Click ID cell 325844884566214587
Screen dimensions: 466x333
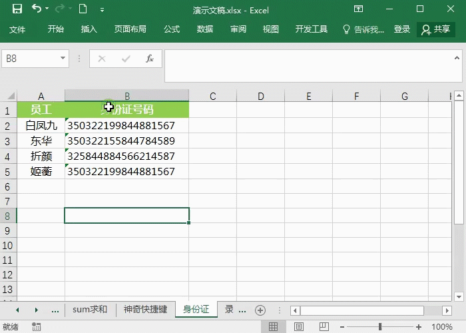coord(127,156)
